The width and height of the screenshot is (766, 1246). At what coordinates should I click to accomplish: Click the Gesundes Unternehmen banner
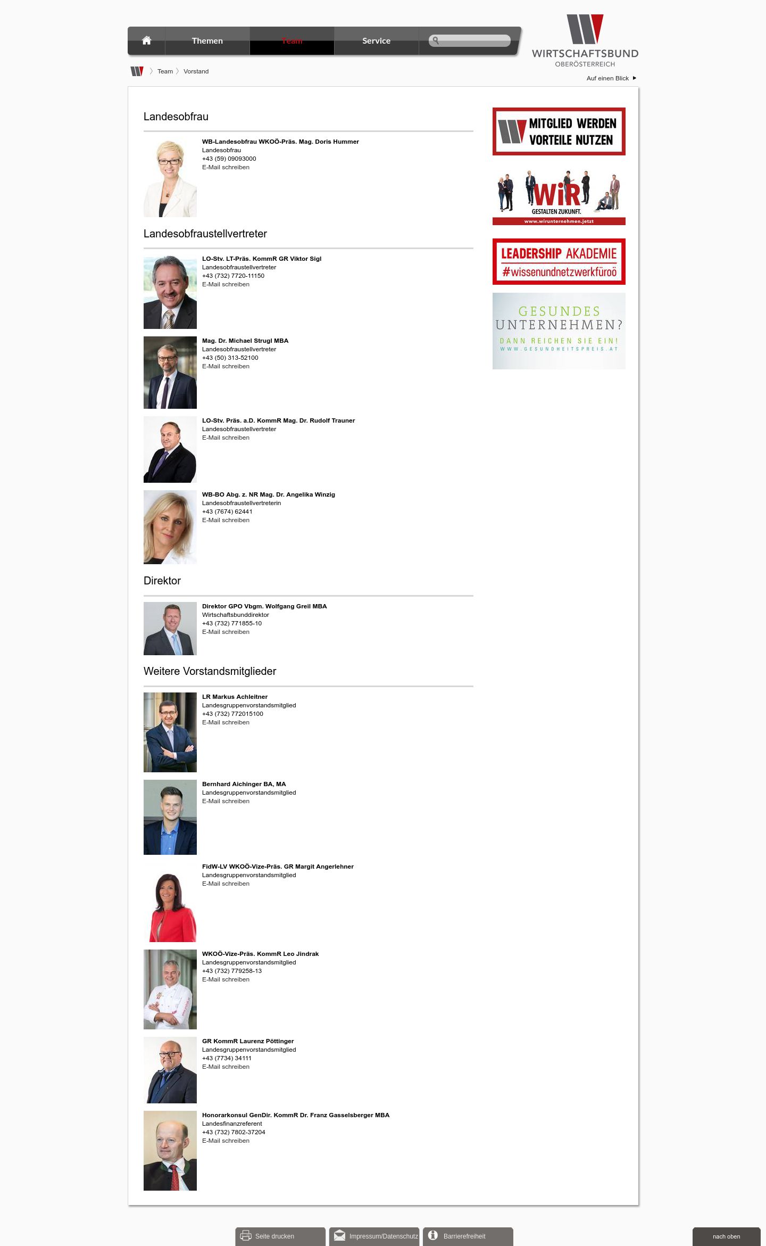[559, 331]
